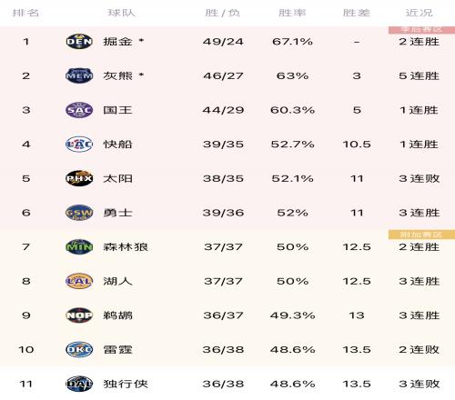Sort by 胜率 column header

click(292, 13)
